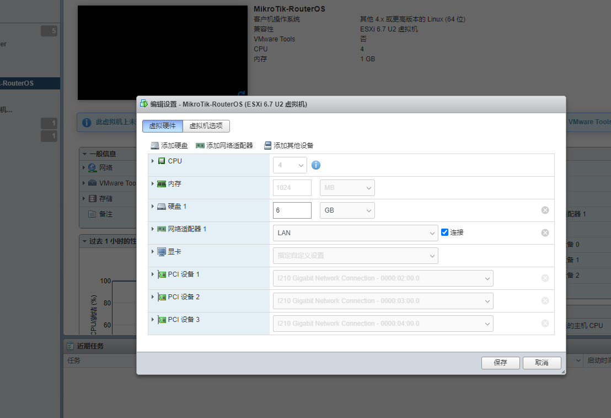Remove 硬盘 1 with its delete icon
This screenshot has width=611, height=418.
coord(545,210)
